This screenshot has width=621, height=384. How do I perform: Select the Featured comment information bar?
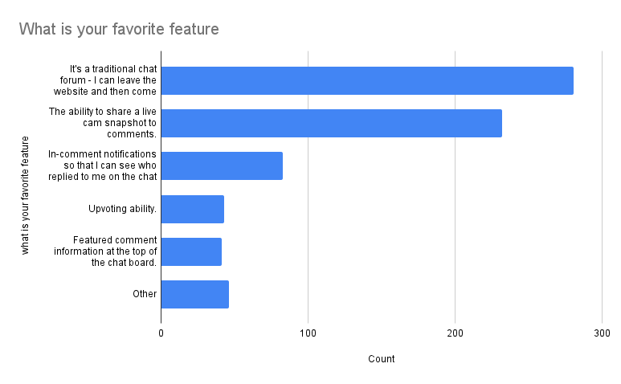coord(191,251)
